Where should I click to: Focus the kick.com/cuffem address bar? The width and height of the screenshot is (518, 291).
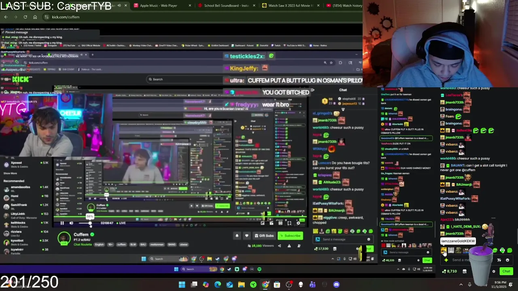click(202, 17)
